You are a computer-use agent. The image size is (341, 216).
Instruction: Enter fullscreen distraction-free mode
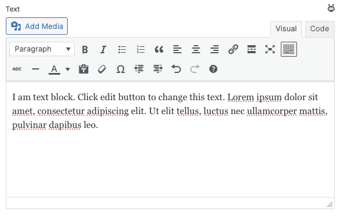[270, 49]
